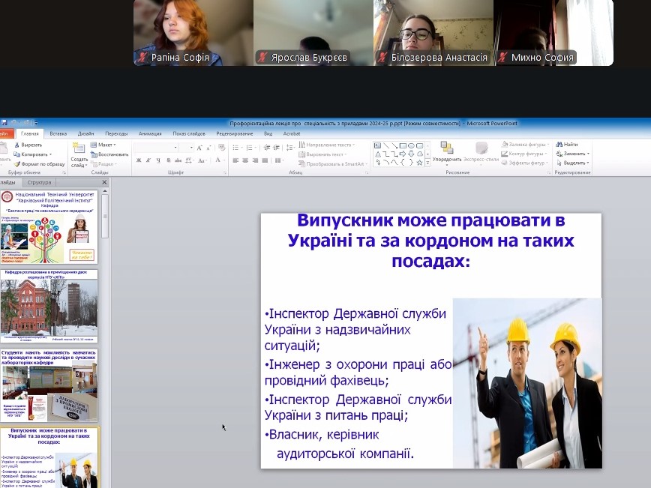Click the Arrange (Упорядочить) icon
The width and height of the screenshot is (651, 488).
click(446, 148)
